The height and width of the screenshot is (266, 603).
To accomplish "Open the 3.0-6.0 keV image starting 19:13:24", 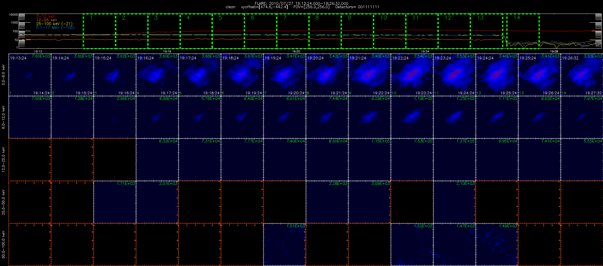I will point(30,75).
